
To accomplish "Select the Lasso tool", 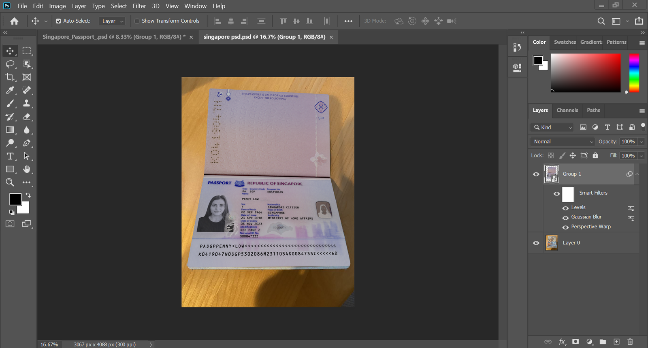I will click(10, 64).
